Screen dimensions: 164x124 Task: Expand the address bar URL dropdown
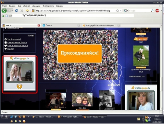click(x=121, y=11)
